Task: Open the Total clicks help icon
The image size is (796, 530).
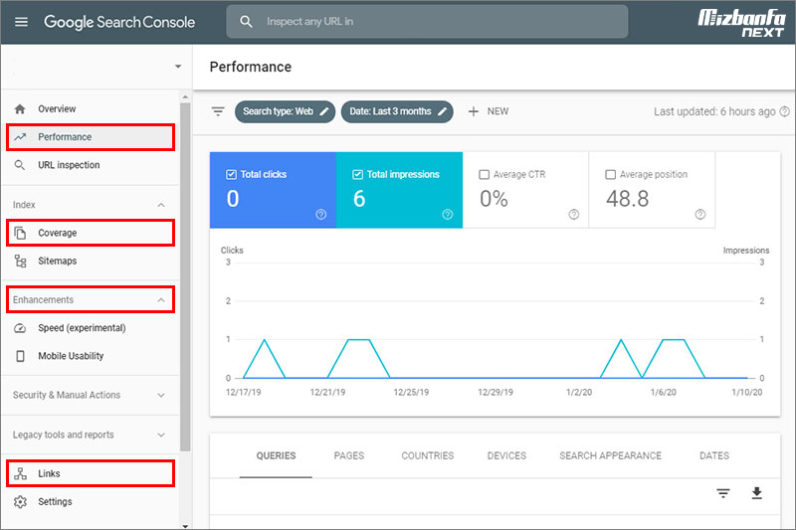Action: coord(320,215)
